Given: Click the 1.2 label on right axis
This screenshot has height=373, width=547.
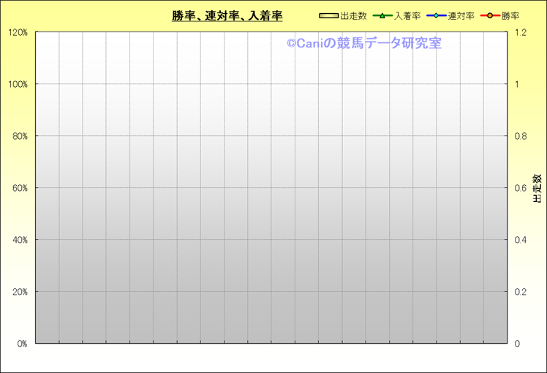Looking at the screenshot, I should click(521, 33).
